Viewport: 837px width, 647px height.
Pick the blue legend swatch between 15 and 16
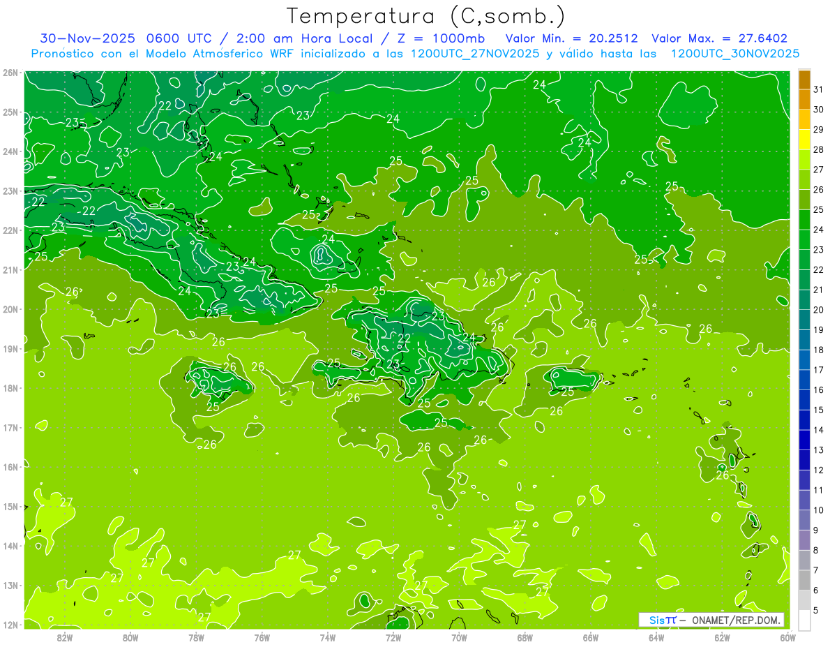[804, 400]
